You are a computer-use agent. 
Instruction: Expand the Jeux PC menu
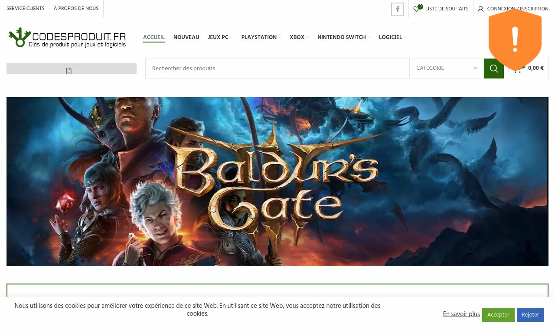point(220,38)
